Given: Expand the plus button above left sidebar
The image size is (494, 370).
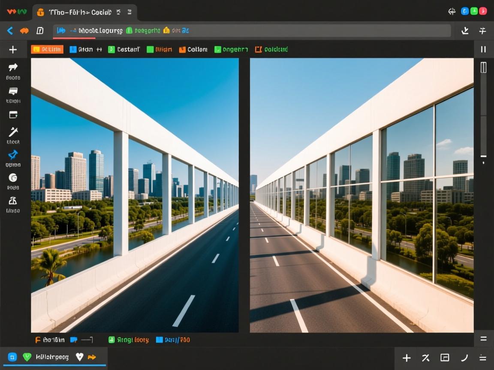Looking at the screenshot, I should click(x=13, y=50).
